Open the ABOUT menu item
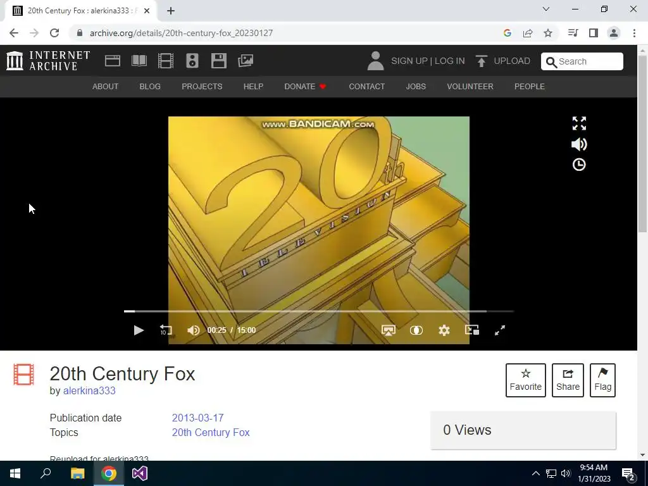648x486 pixels. (x=106, y=86)
